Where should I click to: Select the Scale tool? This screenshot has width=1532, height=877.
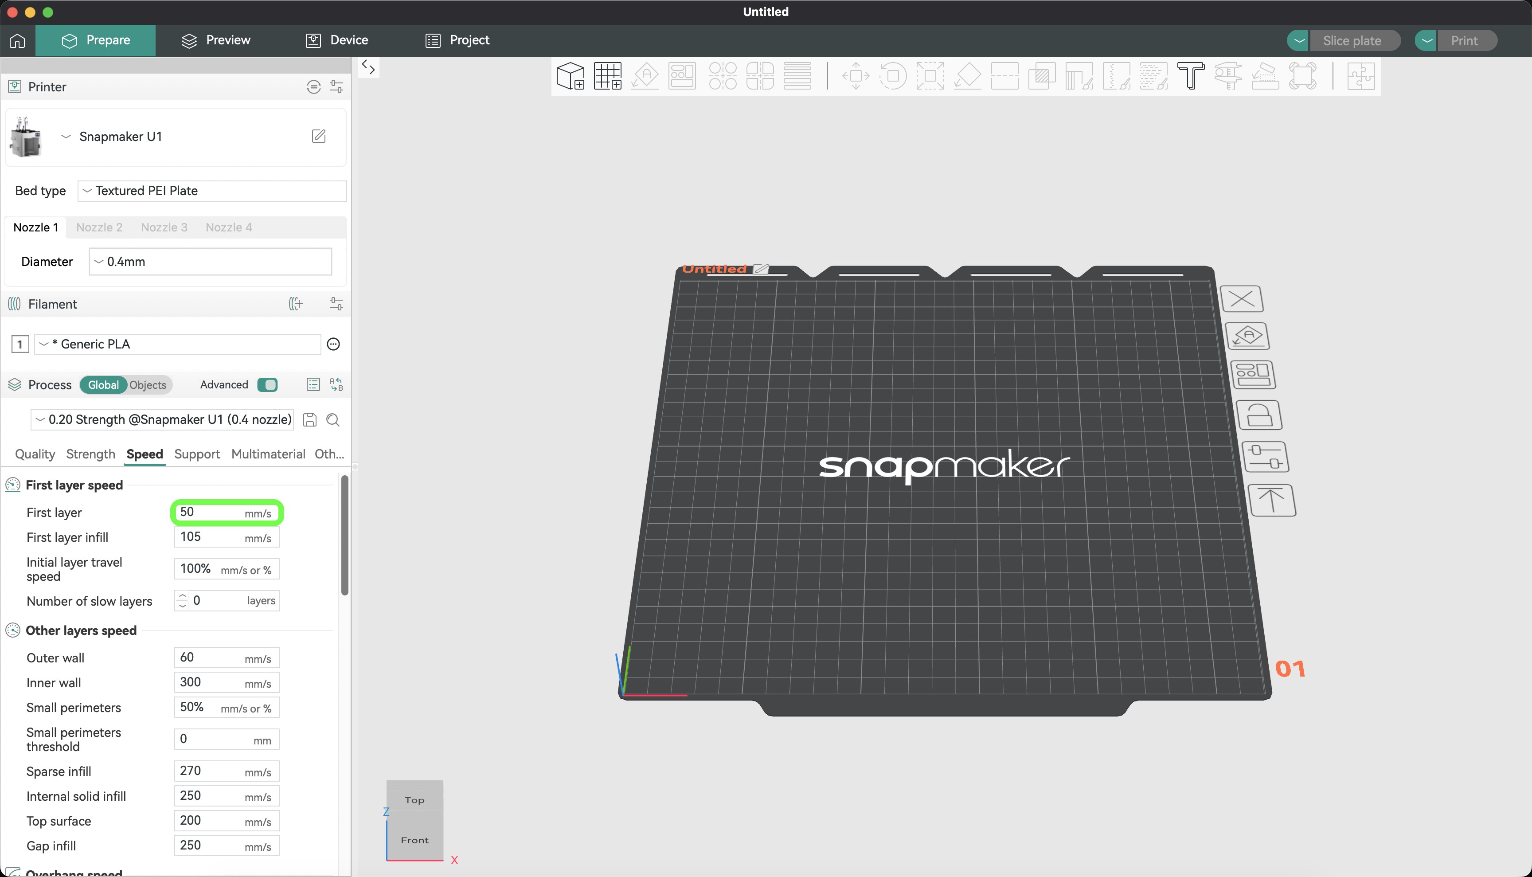(x=930, y=76)
